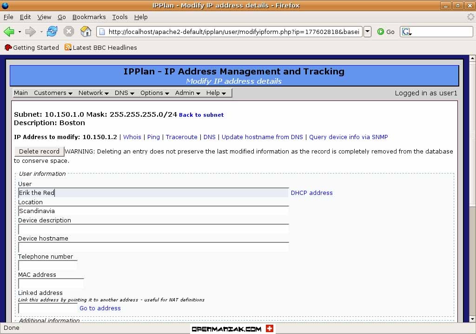Click the Traceroute link
Viewport: 476px width, 334px height.
point(182,137)
